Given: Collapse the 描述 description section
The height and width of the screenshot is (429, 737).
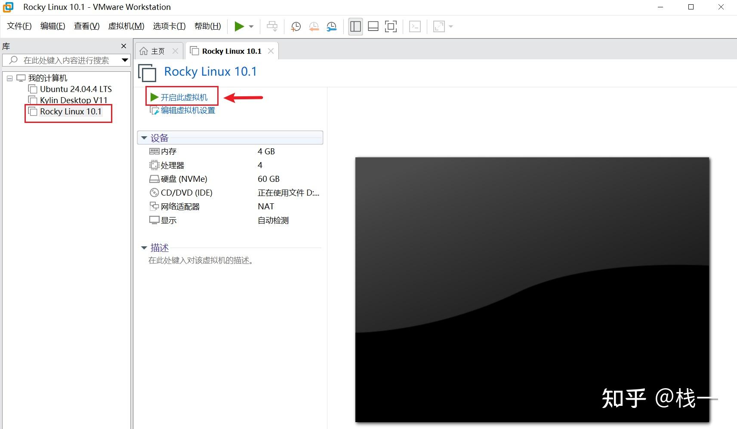Looking at the screenshot, I should [144, 248].
